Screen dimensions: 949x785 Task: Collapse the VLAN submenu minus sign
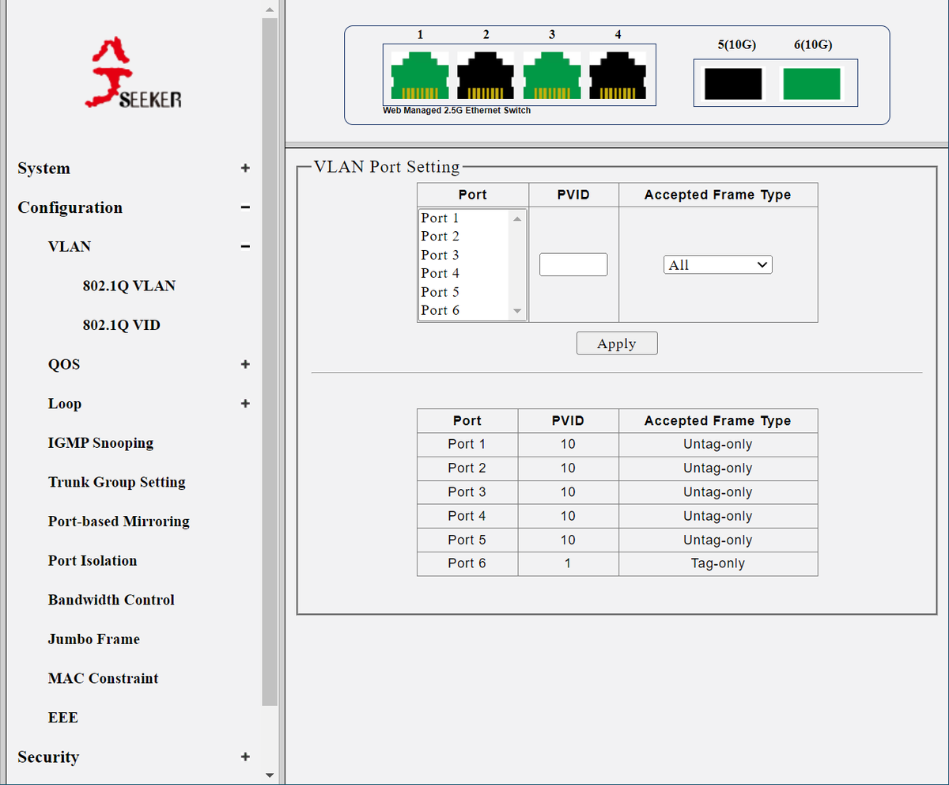coord(245,247)
